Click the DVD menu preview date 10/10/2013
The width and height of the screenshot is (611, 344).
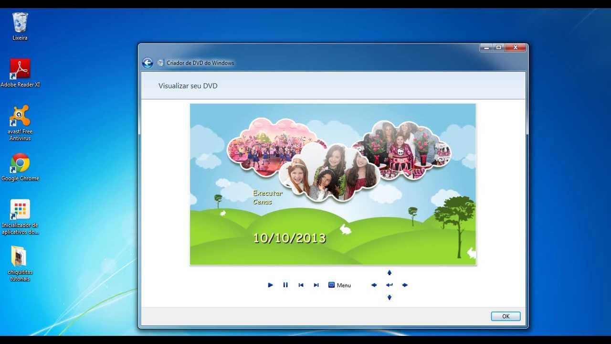coord(289,238)
